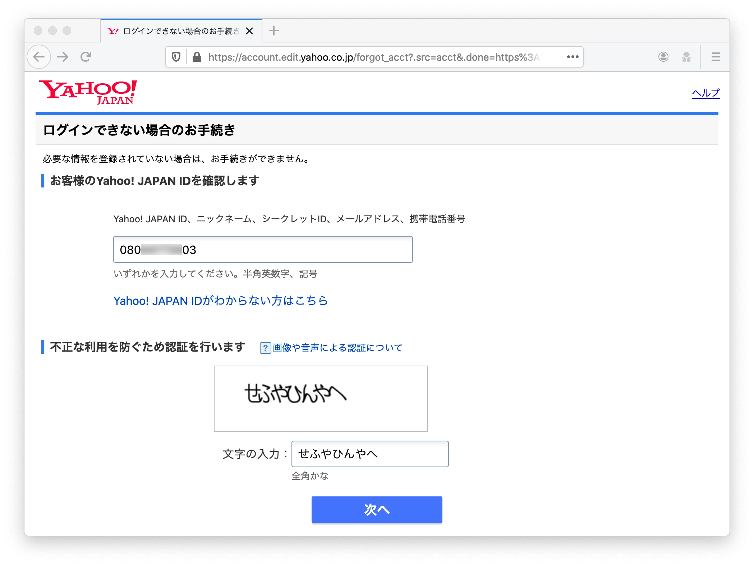Open the tracking protection shield icon

click(x=176, y=57)
